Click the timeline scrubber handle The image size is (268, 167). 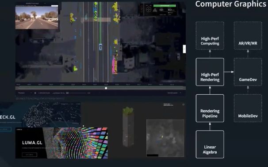106,88
